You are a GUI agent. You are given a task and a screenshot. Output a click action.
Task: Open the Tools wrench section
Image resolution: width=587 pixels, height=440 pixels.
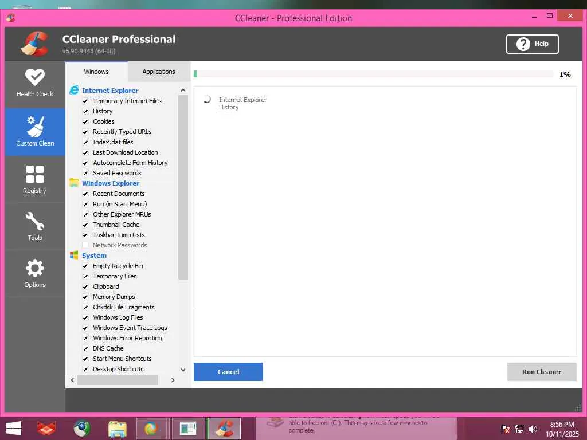pyautogui.click(x=35, y=226)
